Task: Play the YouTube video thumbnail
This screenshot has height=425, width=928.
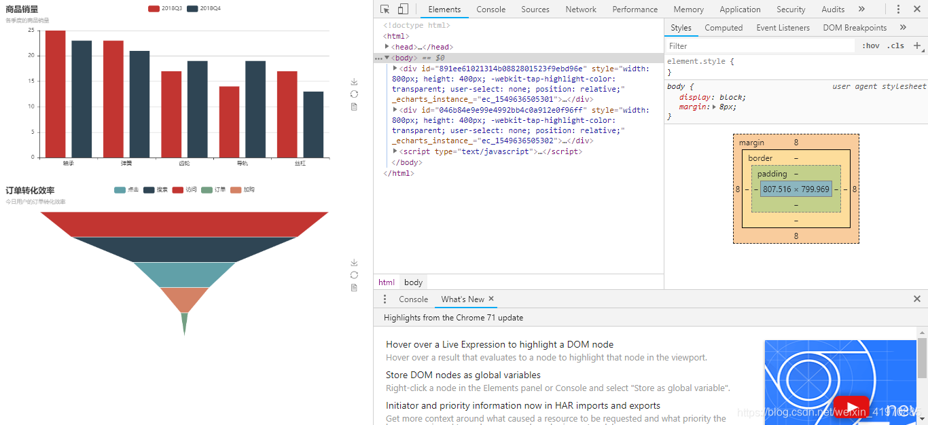Action: [851, 407]
